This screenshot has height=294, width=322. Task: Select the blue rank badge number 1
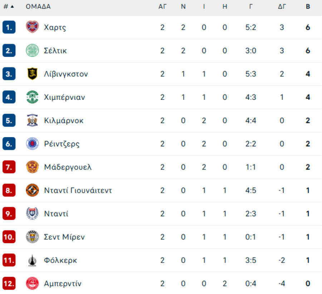(9, 27)
